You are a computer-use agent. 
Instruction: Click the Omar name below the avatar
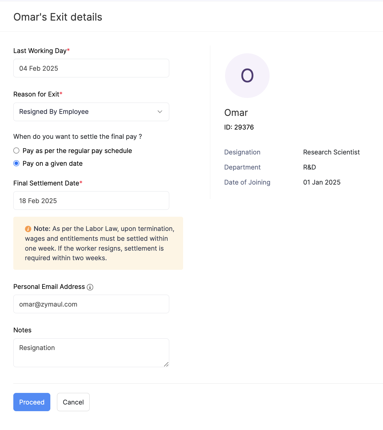click(236, 113)
